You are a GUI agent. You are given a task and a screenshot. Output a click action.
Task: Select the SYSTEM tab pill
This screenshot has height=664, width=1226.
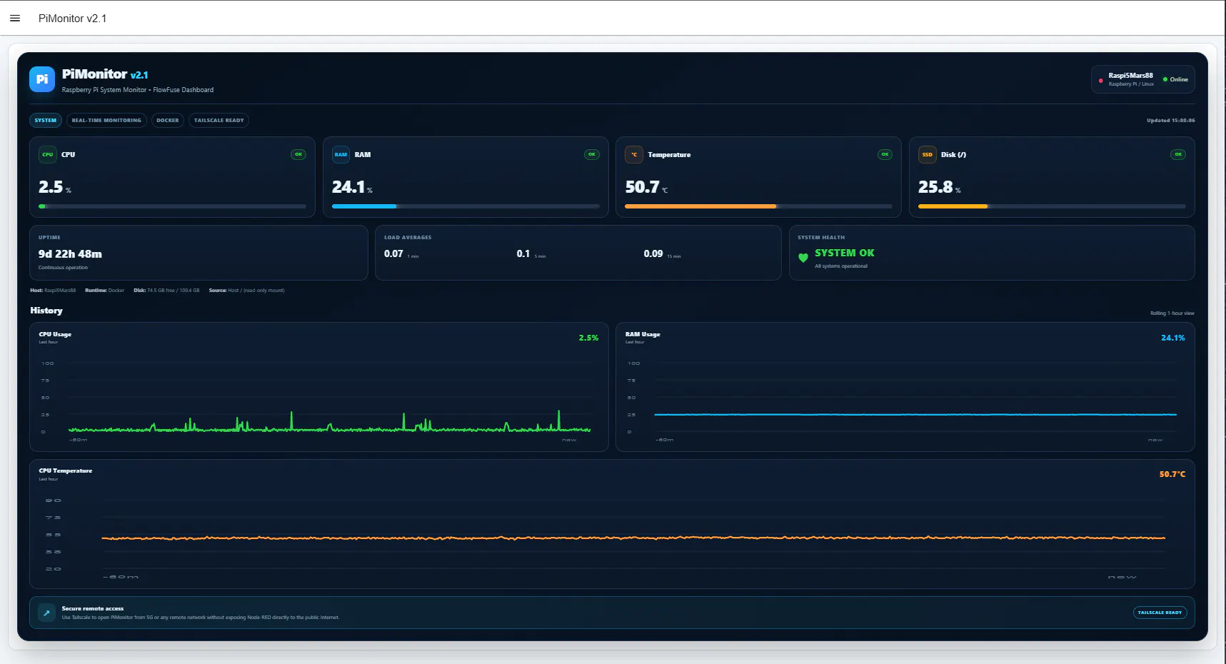pos(46,120)
